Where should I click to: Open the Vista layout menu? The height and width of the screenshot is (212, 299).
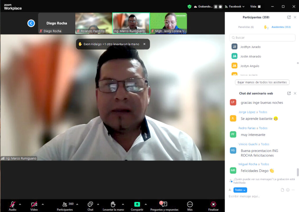(x=255, y=7)
